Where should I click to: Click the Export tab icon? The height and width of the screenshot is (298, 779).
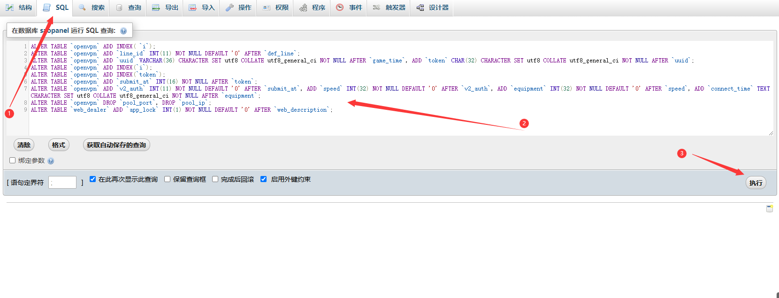click(x=156, y=8)
